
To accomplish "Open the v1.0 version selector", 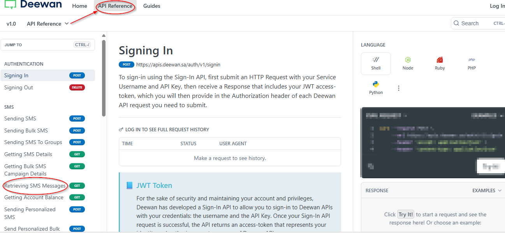I will (x=11, y=24).
